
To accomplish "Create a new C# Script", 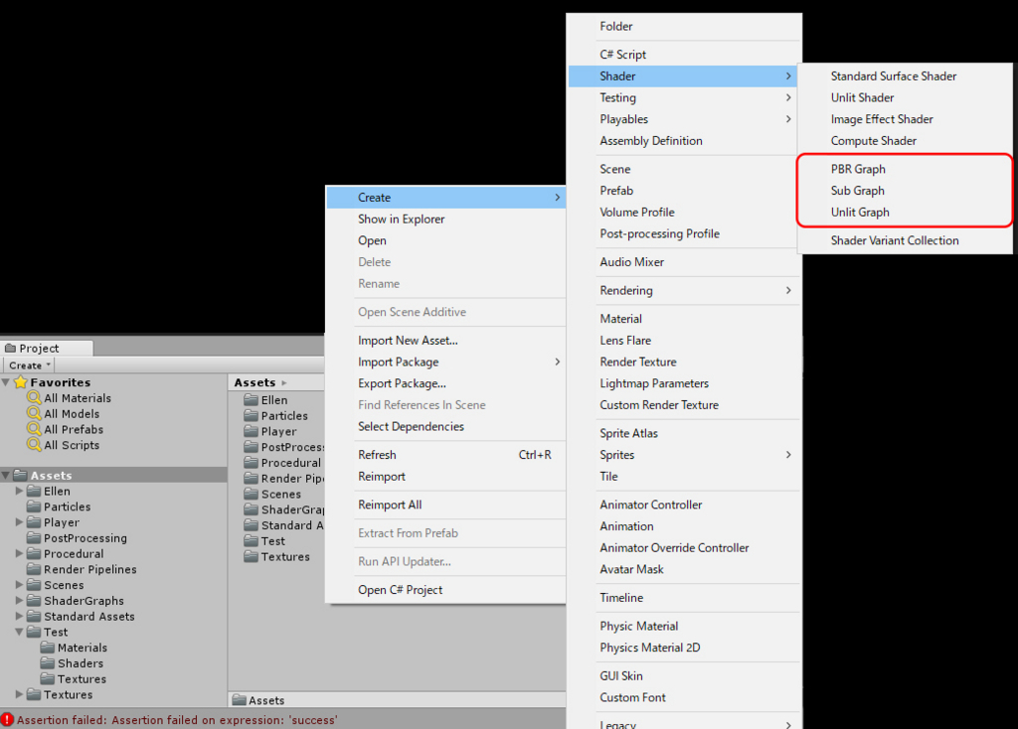I will (684, 55).
